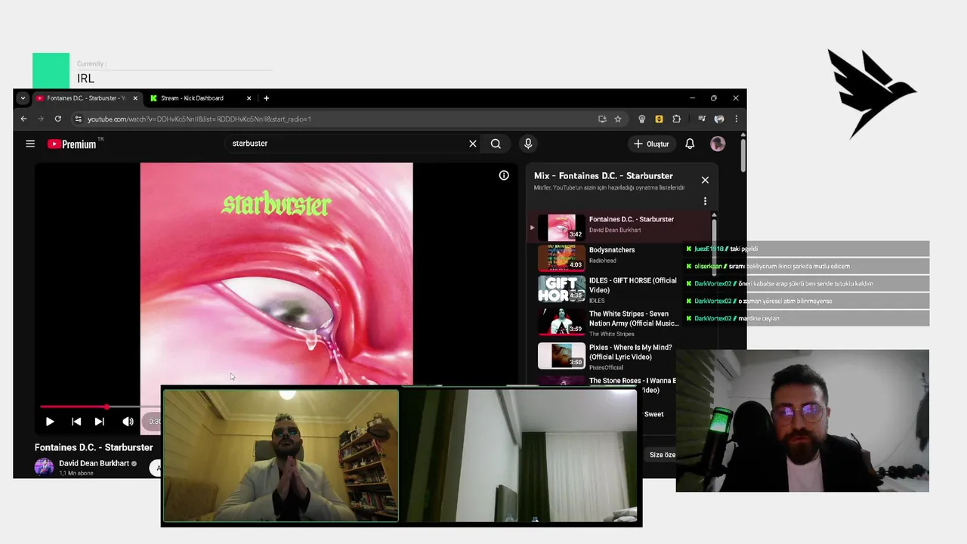Screen dimensions: 967x544
Task: Close the Fontaines D.C. browser tab
Action: pyautogui.click(x=135, y=98)
